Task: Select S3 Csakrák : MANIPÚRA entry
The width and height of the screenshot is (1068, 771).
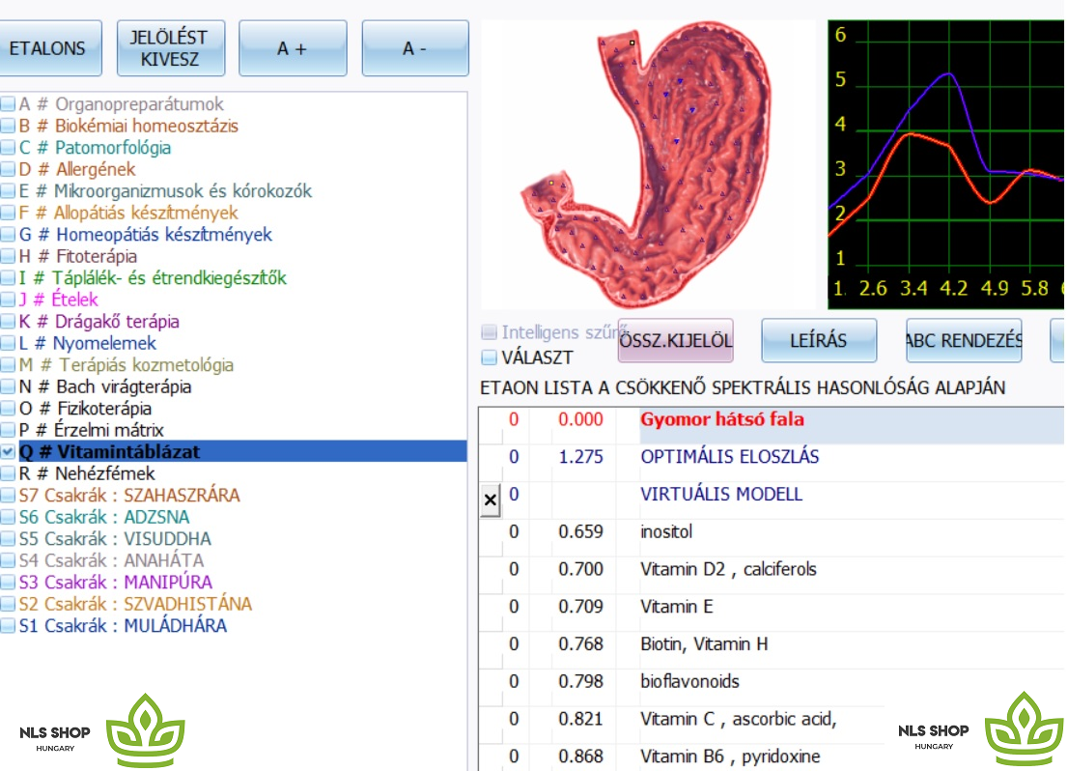Action: click(116, 583)
